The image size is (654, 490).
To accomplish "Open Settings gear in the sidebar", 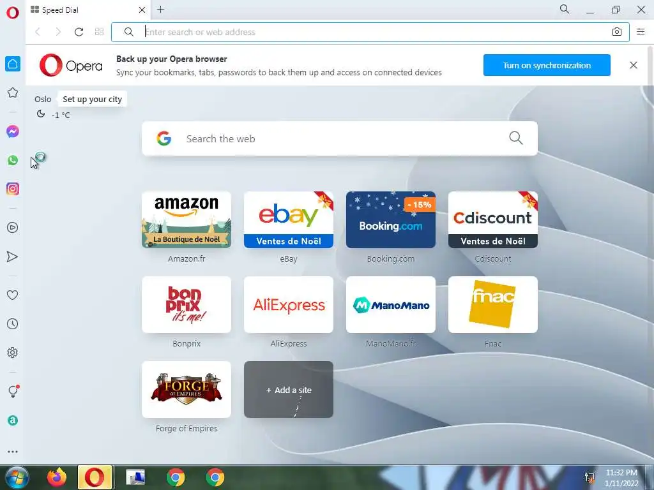I will (x=13, y=352).
